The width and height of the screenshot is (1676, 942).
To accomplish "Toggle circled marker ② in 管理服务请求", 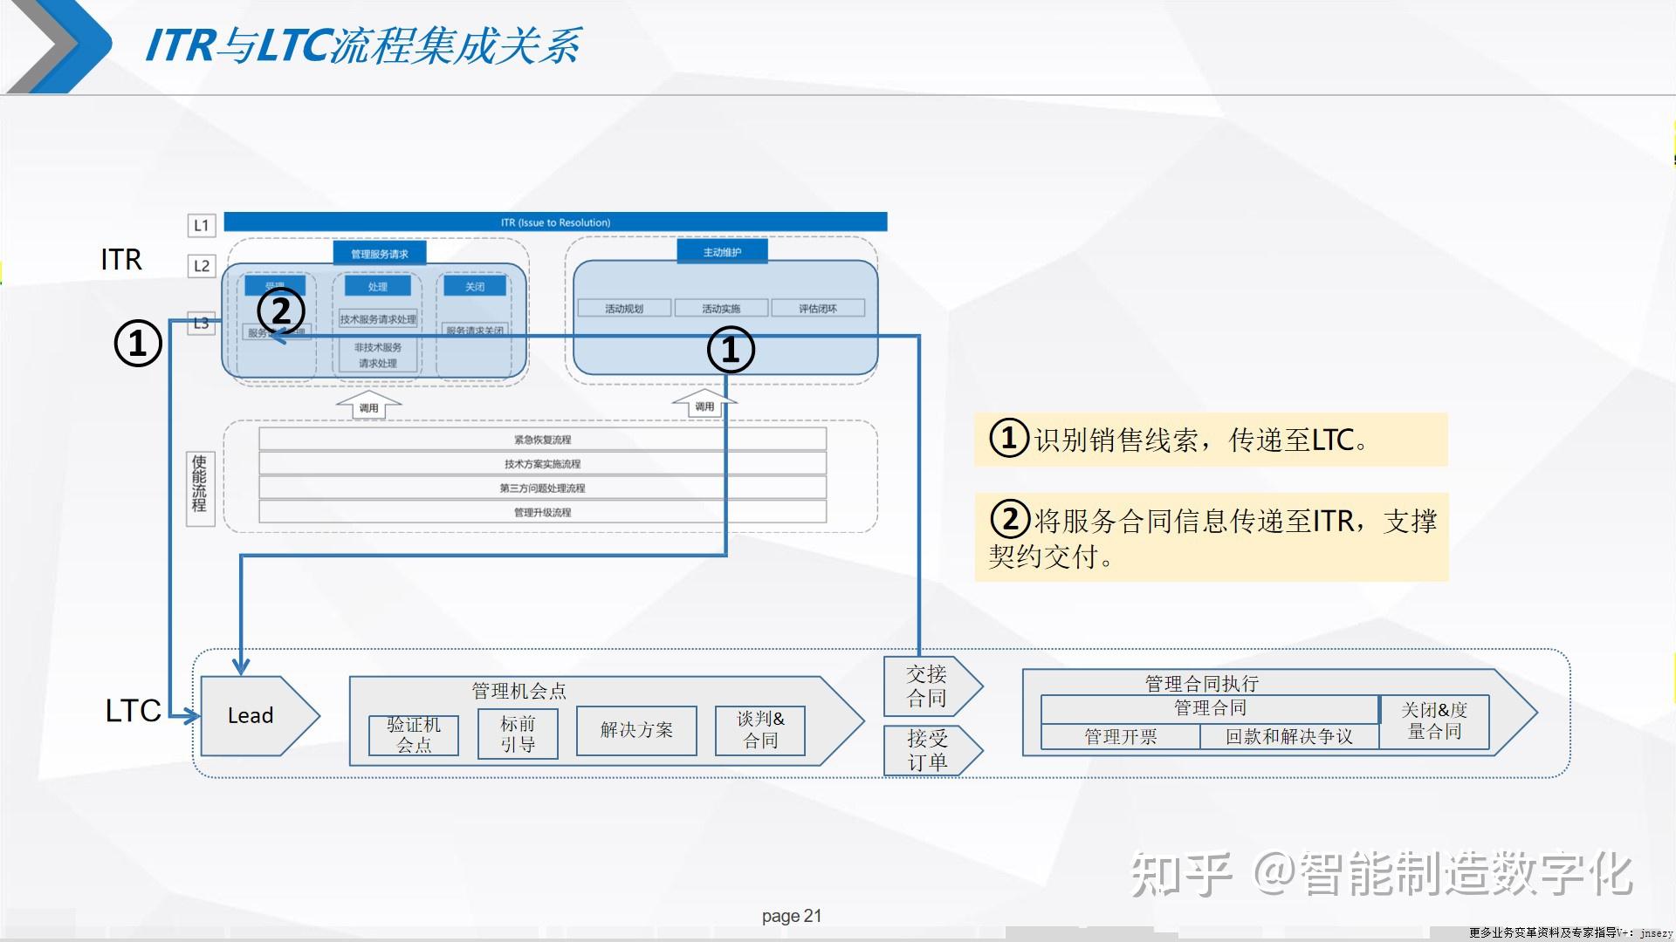I will tap(281, 311).
